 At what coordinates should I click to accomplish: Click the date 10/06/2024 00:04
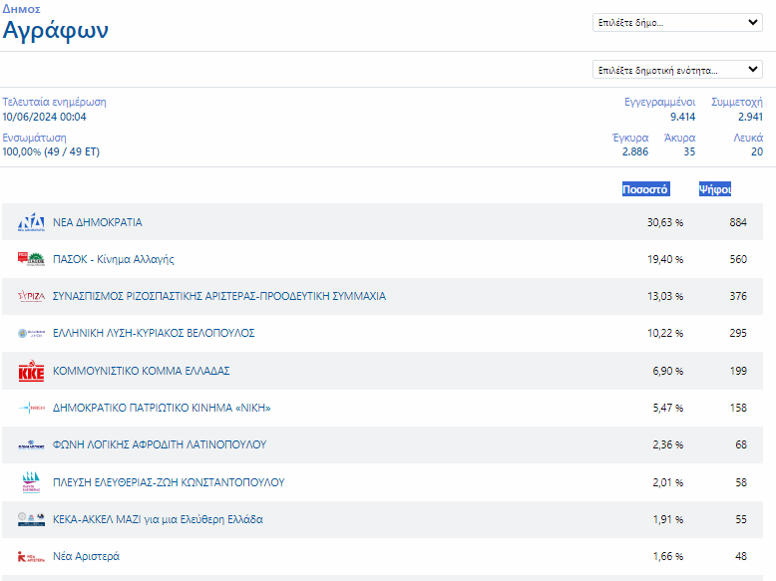44,117
